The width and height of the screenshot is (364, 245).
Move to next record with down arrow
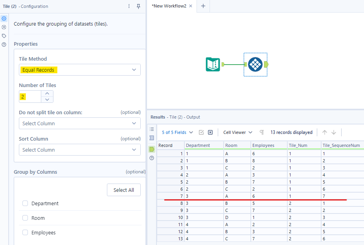(x=334, y=132)
